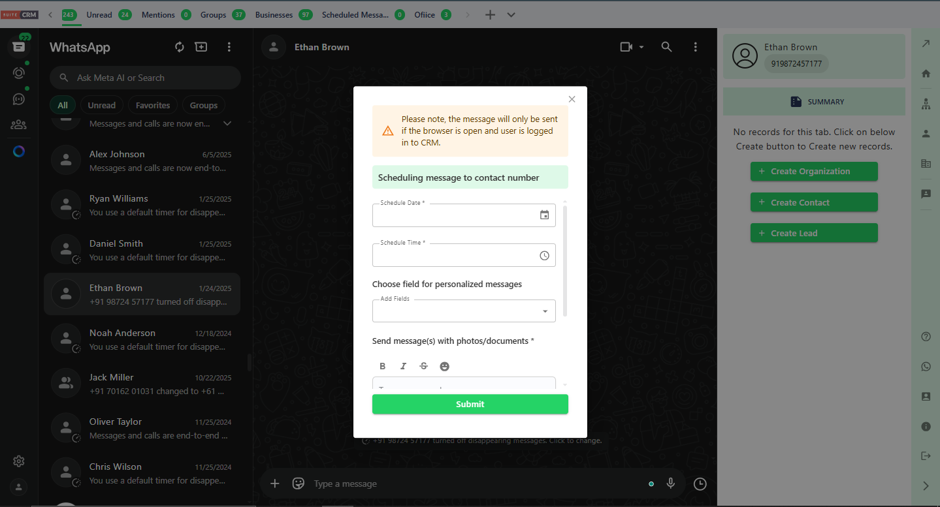Select the Unread chat filter

[x=101, y=105]
